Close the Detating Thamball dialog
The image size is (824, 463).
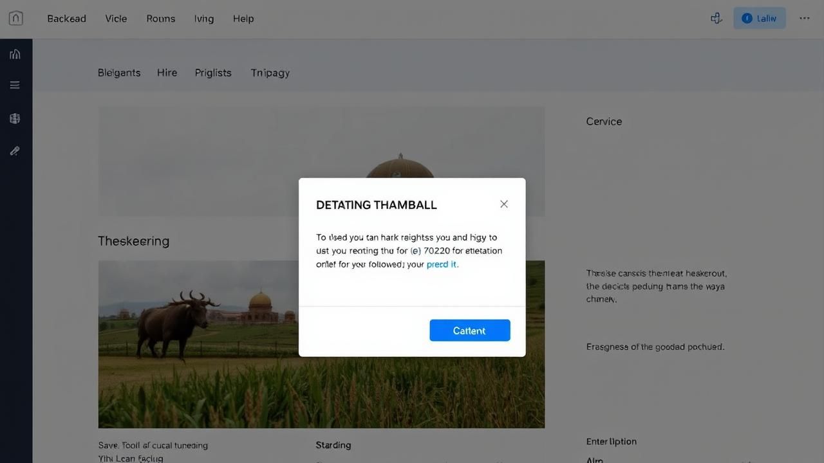pos(503,204)
